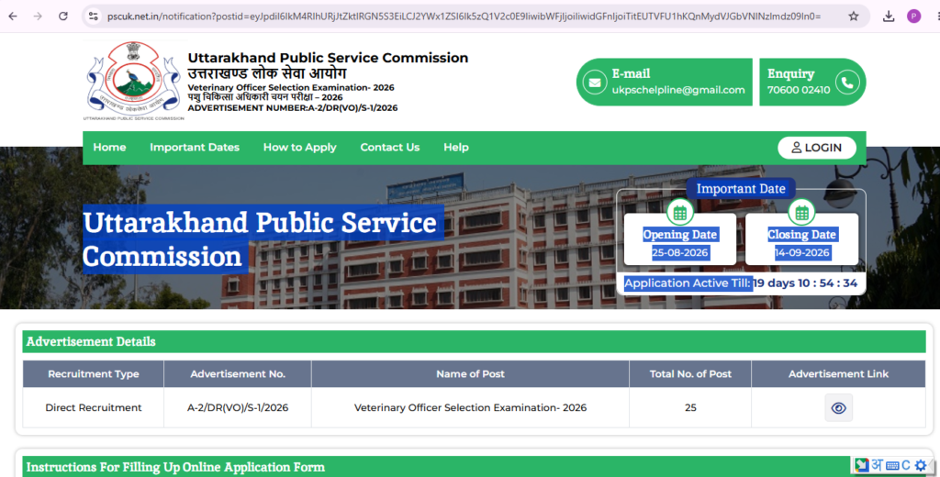View advertisement via the eye icon

[x=838, y=408]
